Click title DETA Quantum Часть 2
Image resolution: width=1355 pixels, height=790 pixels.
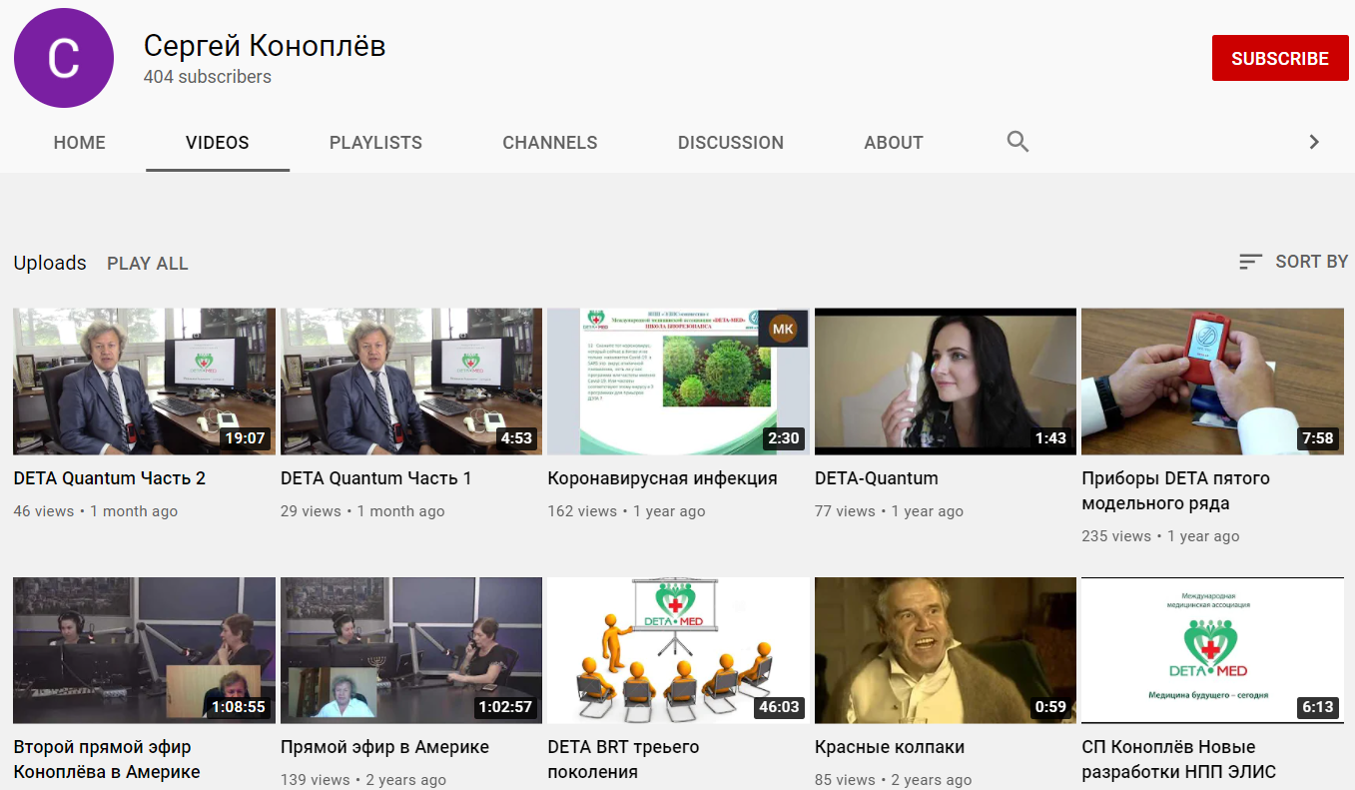point(110,478)
